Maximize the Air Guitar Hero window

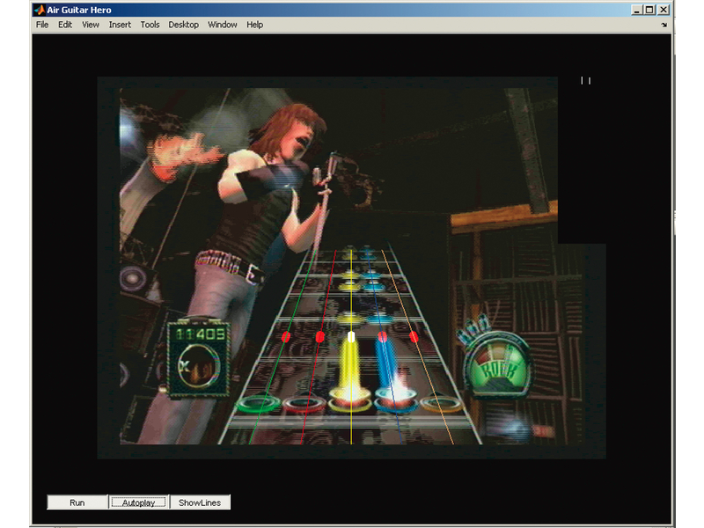tap(649, 10)
